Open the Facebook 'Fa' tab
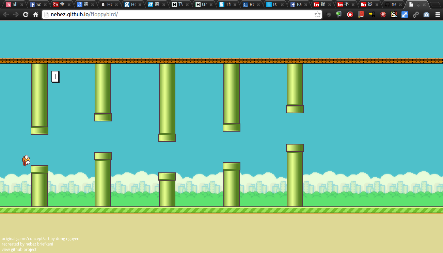Screen dimensions: 443x253 (299, 4)
